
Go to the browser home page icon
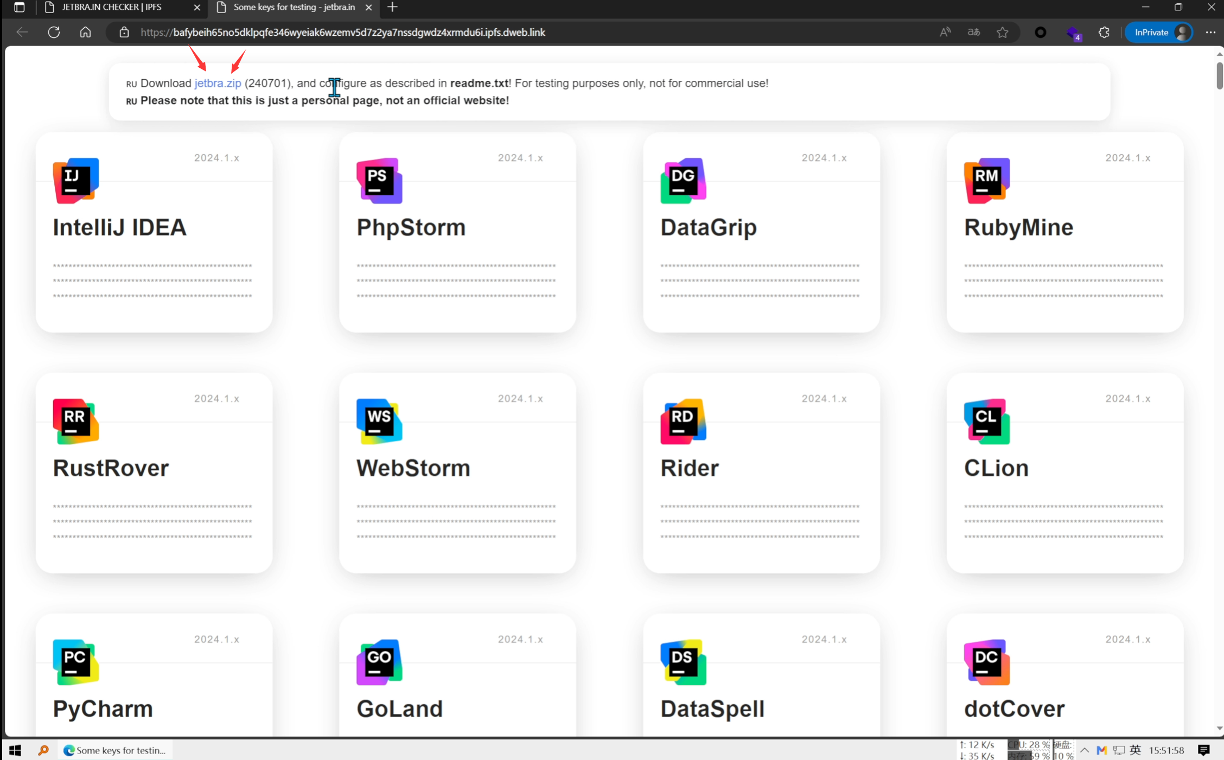[85, 32]
